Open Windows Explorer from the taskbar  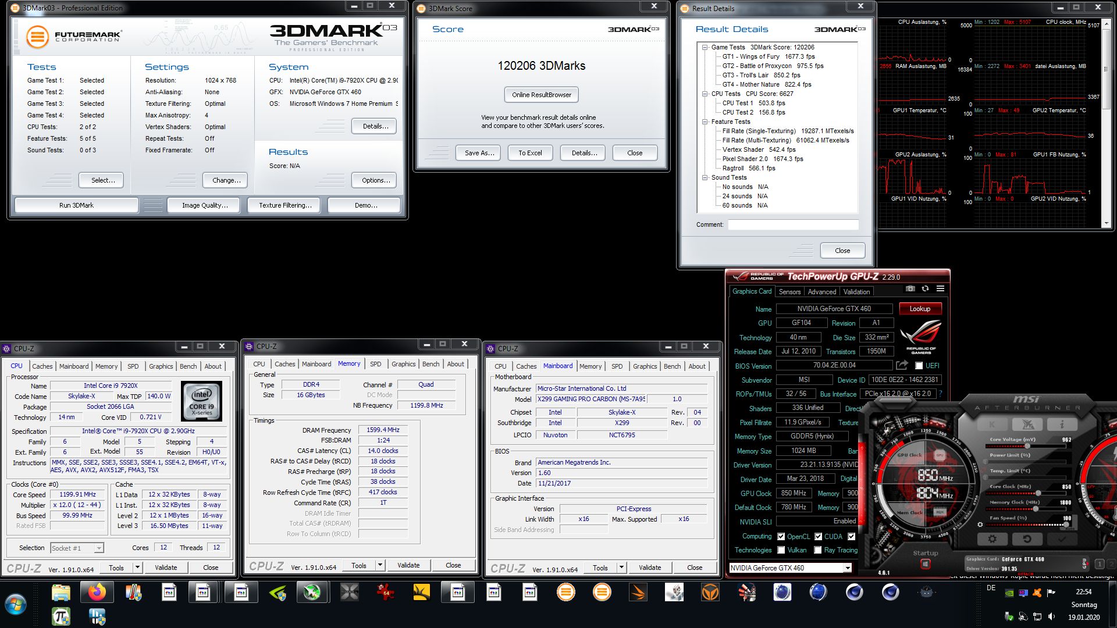[61, 593]
